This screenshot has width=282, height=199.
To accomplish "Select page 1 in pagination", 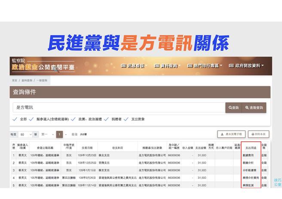I will click(59, 135).
